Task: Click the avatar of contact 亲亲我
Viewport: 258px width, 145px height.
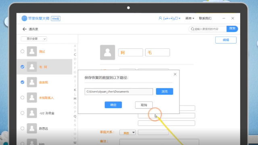Action: click(32, 82)
